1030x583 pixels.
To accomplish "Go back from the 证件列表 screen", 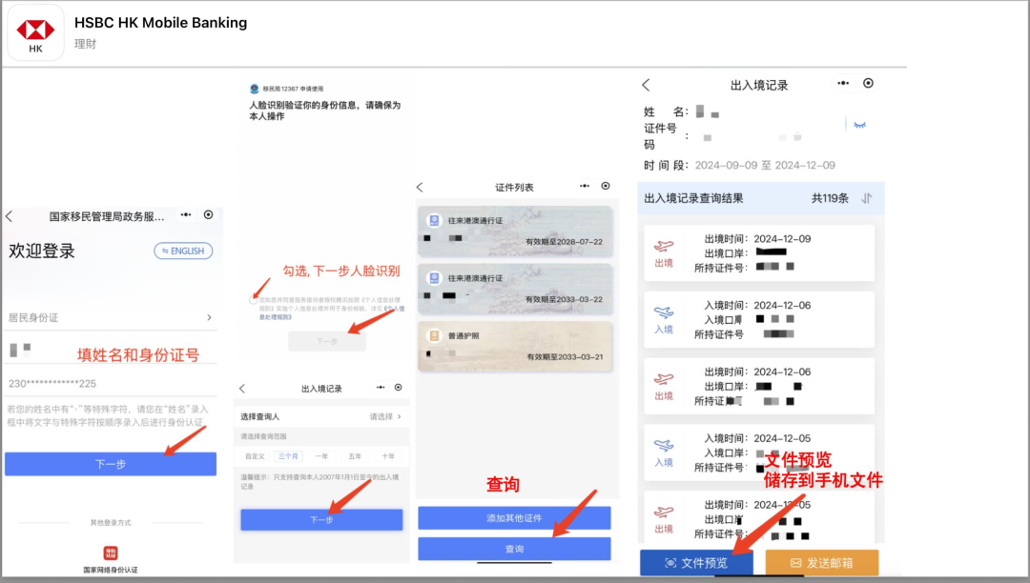I will (x=420, y=188).
